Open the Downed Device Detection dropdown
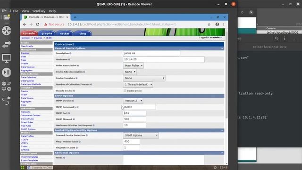 click(141, 136)
